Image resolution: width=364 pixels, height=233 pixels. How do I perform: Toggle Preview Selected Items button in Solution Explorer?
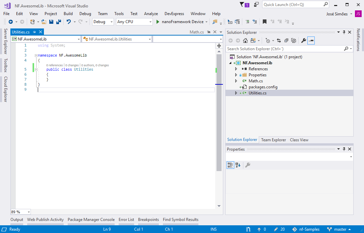[311, 41]
